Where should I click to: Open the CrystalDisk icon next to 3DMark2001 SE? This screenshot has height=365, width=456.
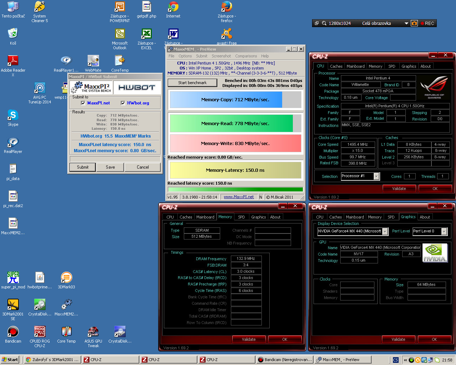[x=40, y=305]
